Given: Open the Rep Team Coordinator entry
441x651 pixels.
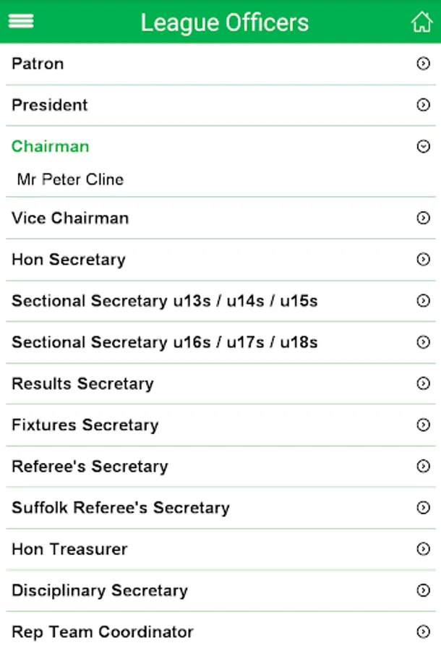Looking at the screenshot, I should (x=103, y=632).
